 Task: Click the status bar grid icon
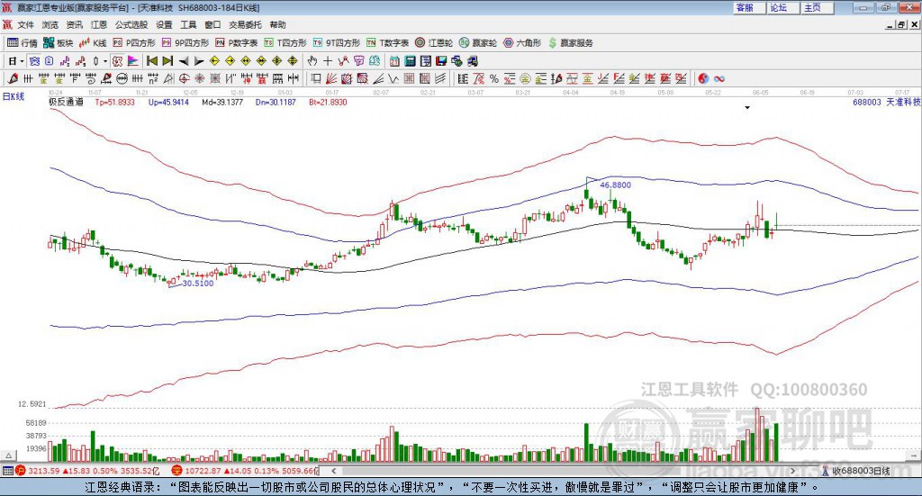(x=7, y=471)
